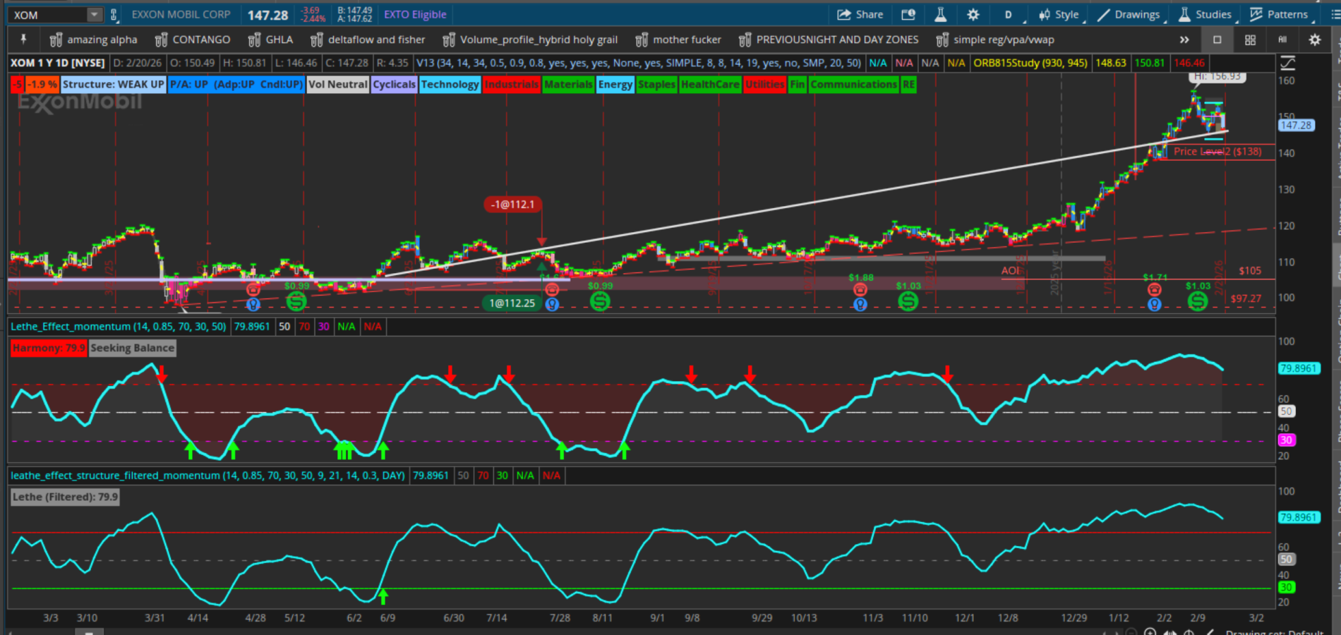This screenshot has height=635, width=1341.
Task: Click the red earnings phone icon under $1.88
Action: coord(860,290)
